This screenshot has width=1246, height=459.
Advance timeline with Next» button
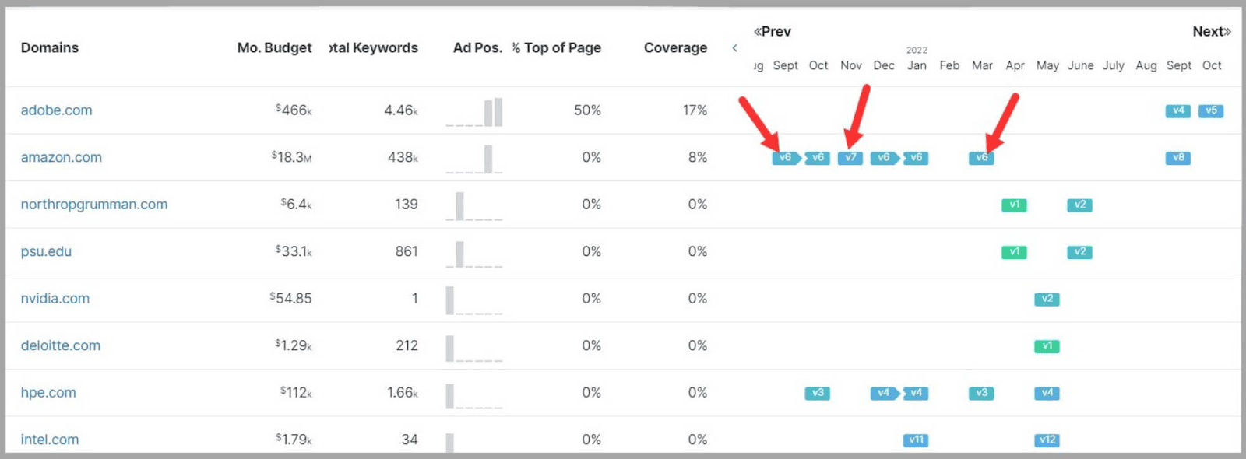(x=1211, y=32)
